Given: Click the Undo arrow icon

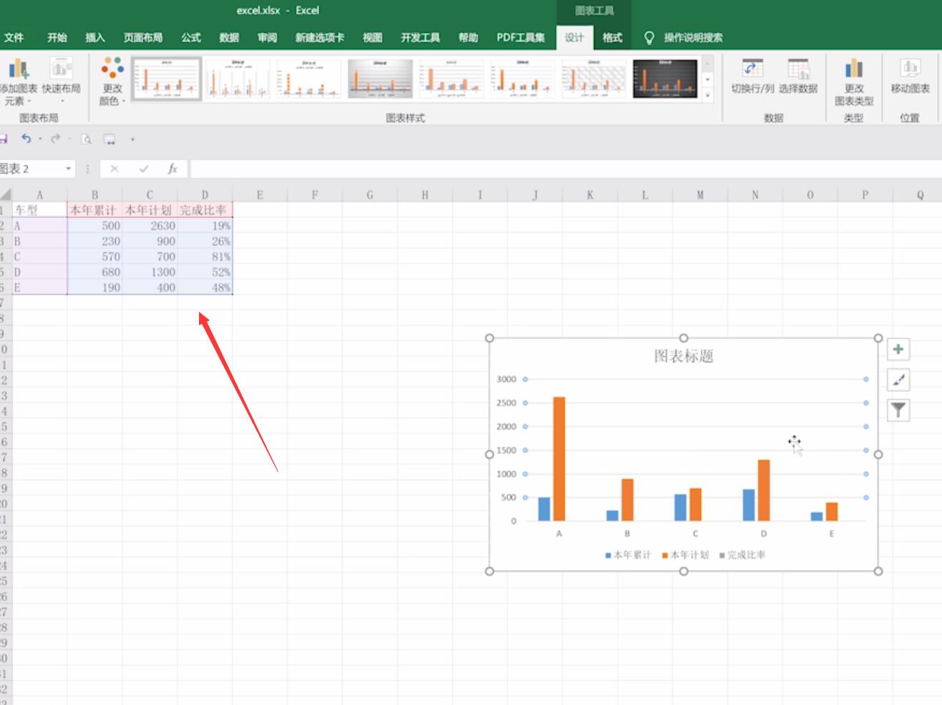Looking at the screenshot, I should tap(26, 139).
